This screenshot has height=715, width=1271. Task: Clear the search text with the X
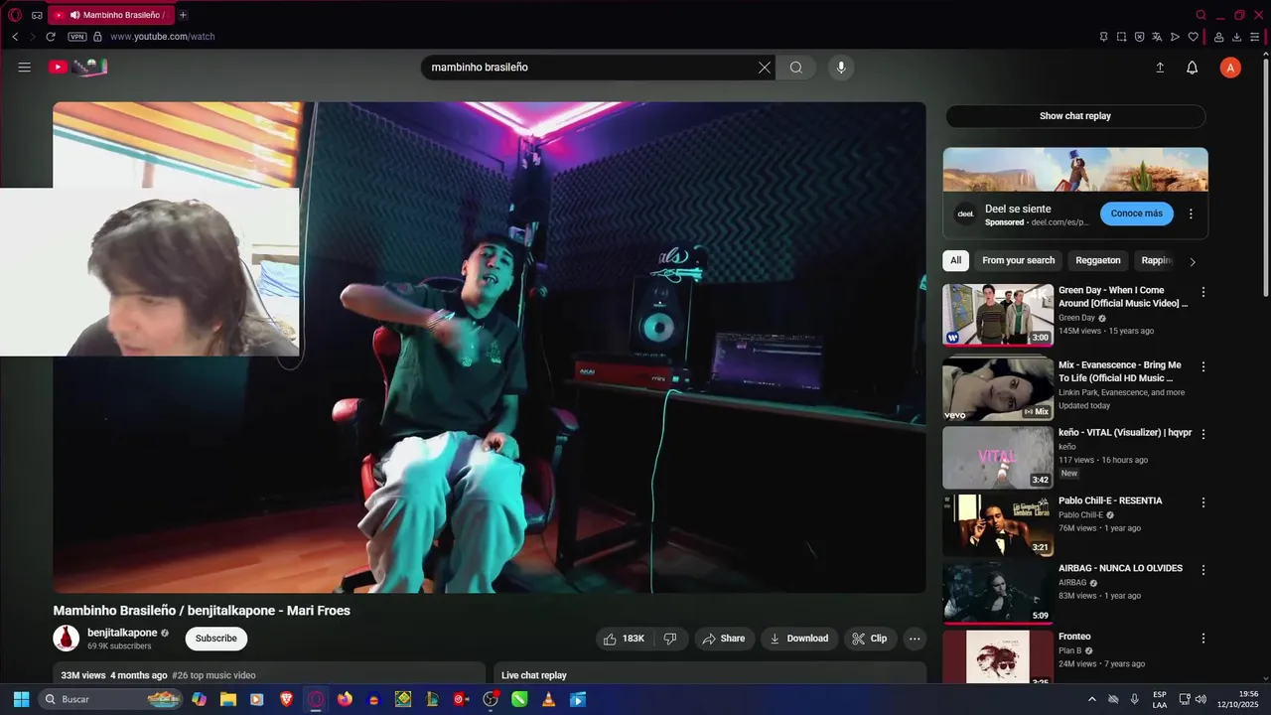(764, 68)
